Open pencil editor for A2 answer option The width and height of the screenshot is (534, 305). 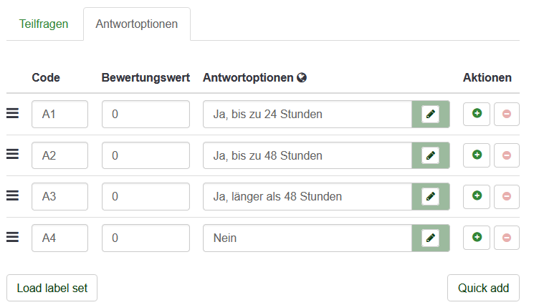(431, 156)
